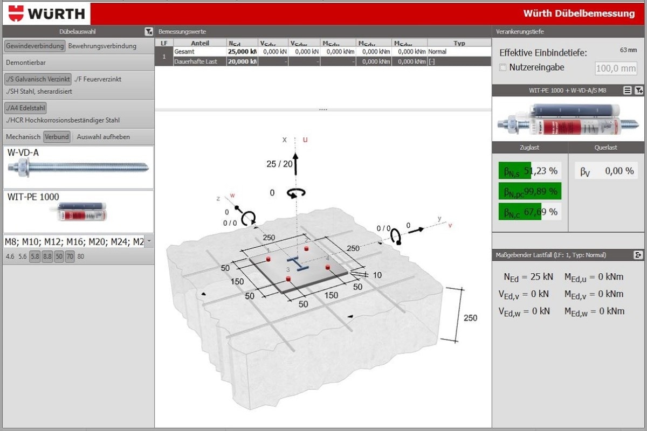The height and width of the screenshot is (431, 647).
Task: Toggle ./A4 Edelstahl filter
Action: click(x=26, y=108)
